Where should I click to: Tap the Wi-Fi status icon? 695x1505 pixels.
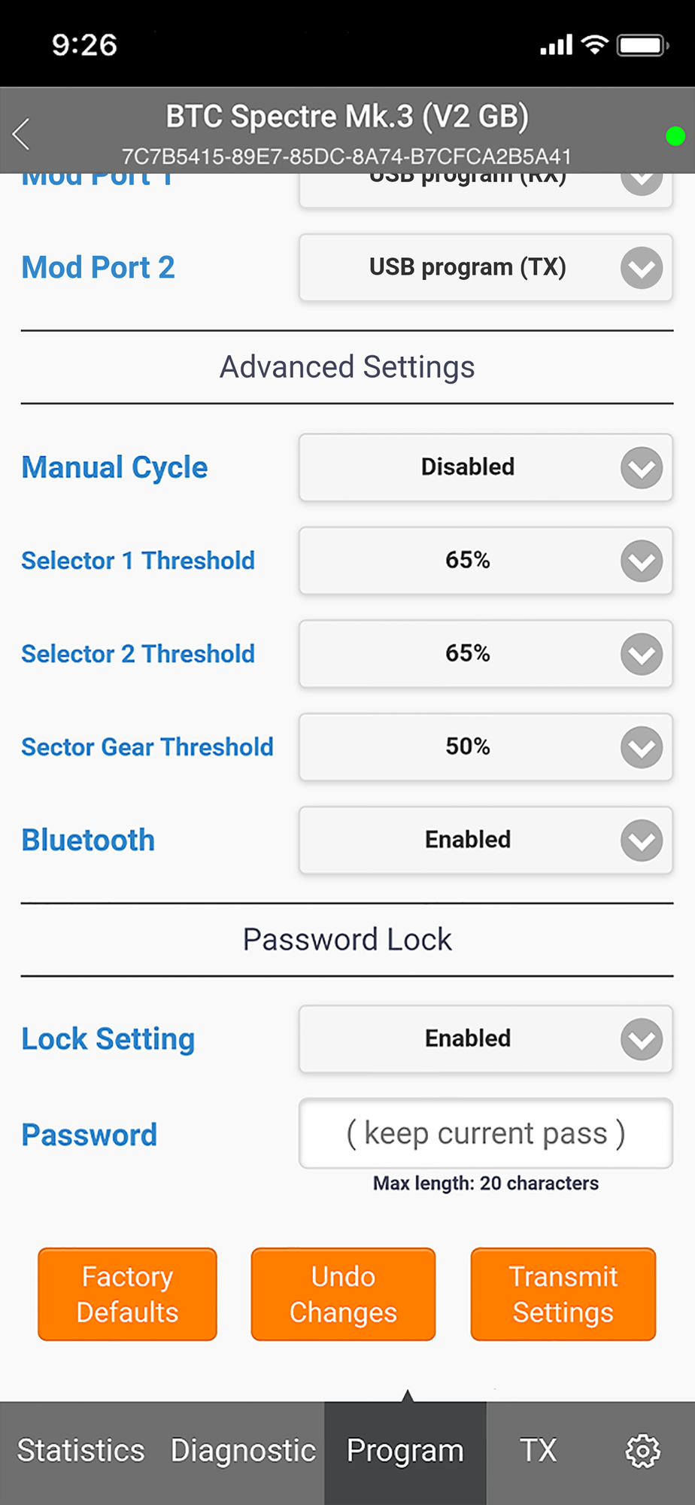point(595,44)
